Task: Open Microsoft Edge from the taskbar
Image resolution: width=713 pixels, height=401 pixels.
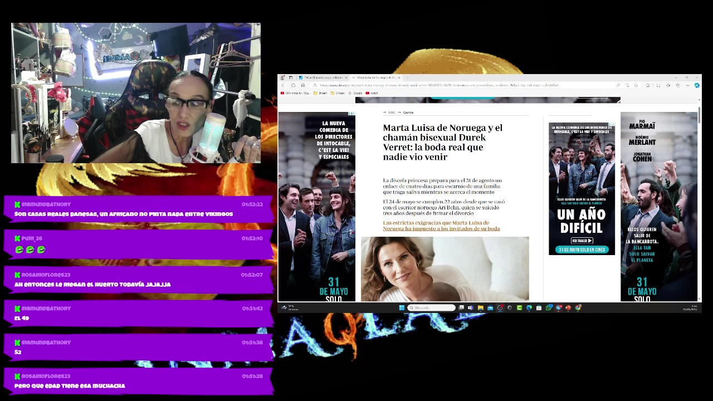Action: click(x=529, y=307)
